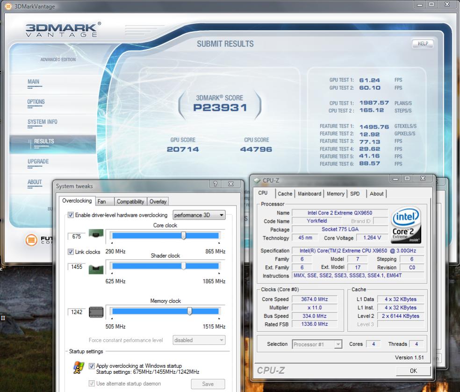Click the System tweaks help question mark button
460x392 pixels.
tap(215, 184)
